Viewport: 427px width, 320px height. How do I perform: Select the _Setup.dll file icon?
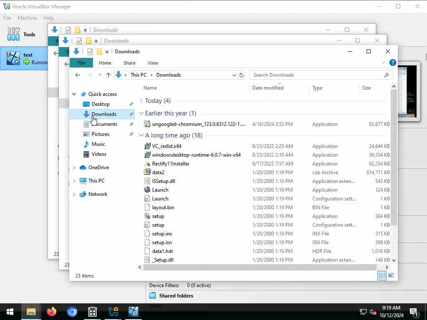[x=147, y=260]
